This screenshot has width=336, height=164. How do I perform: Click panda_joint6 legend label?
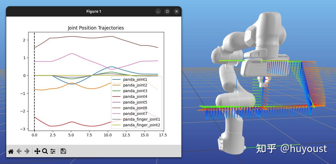tap(135, 108)
